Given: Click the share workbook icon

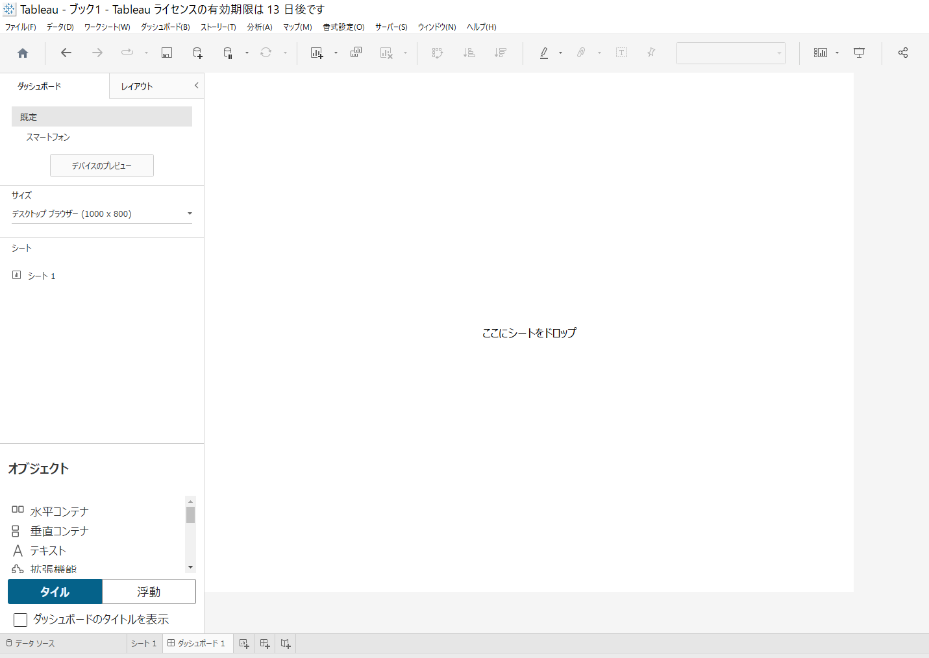Looking at the screenshot, I should tap(903, 53).
